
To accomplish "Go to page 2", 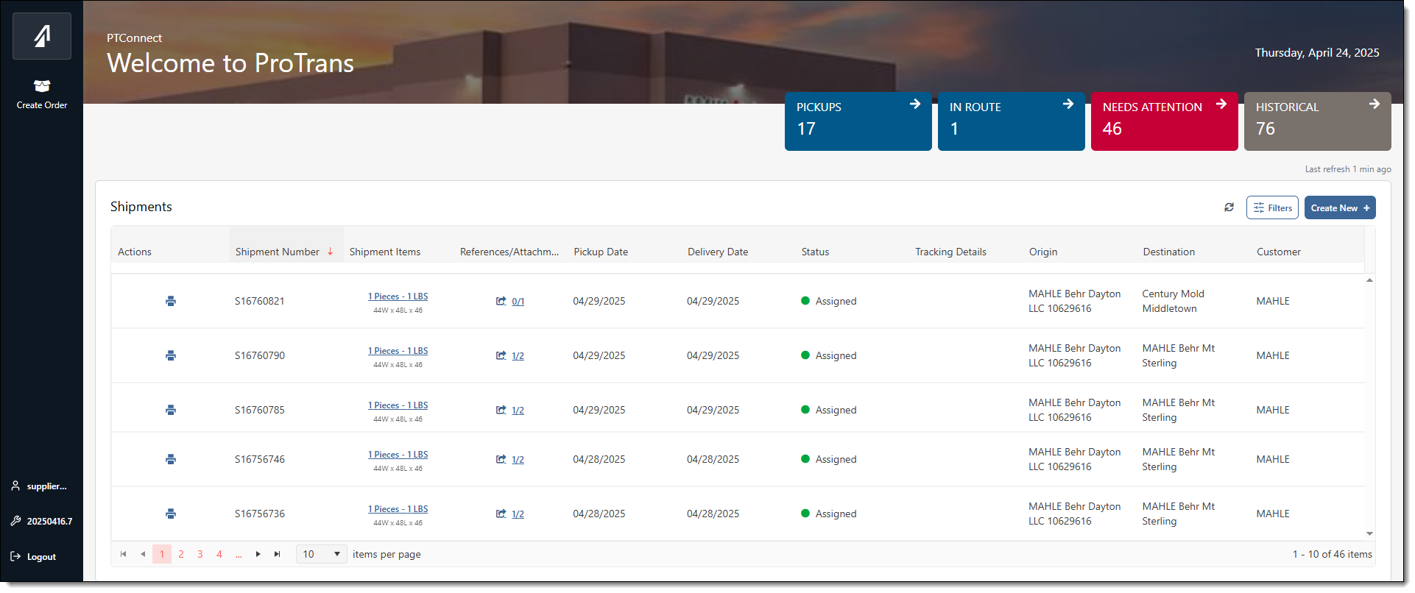I will (x=181, y=554).
